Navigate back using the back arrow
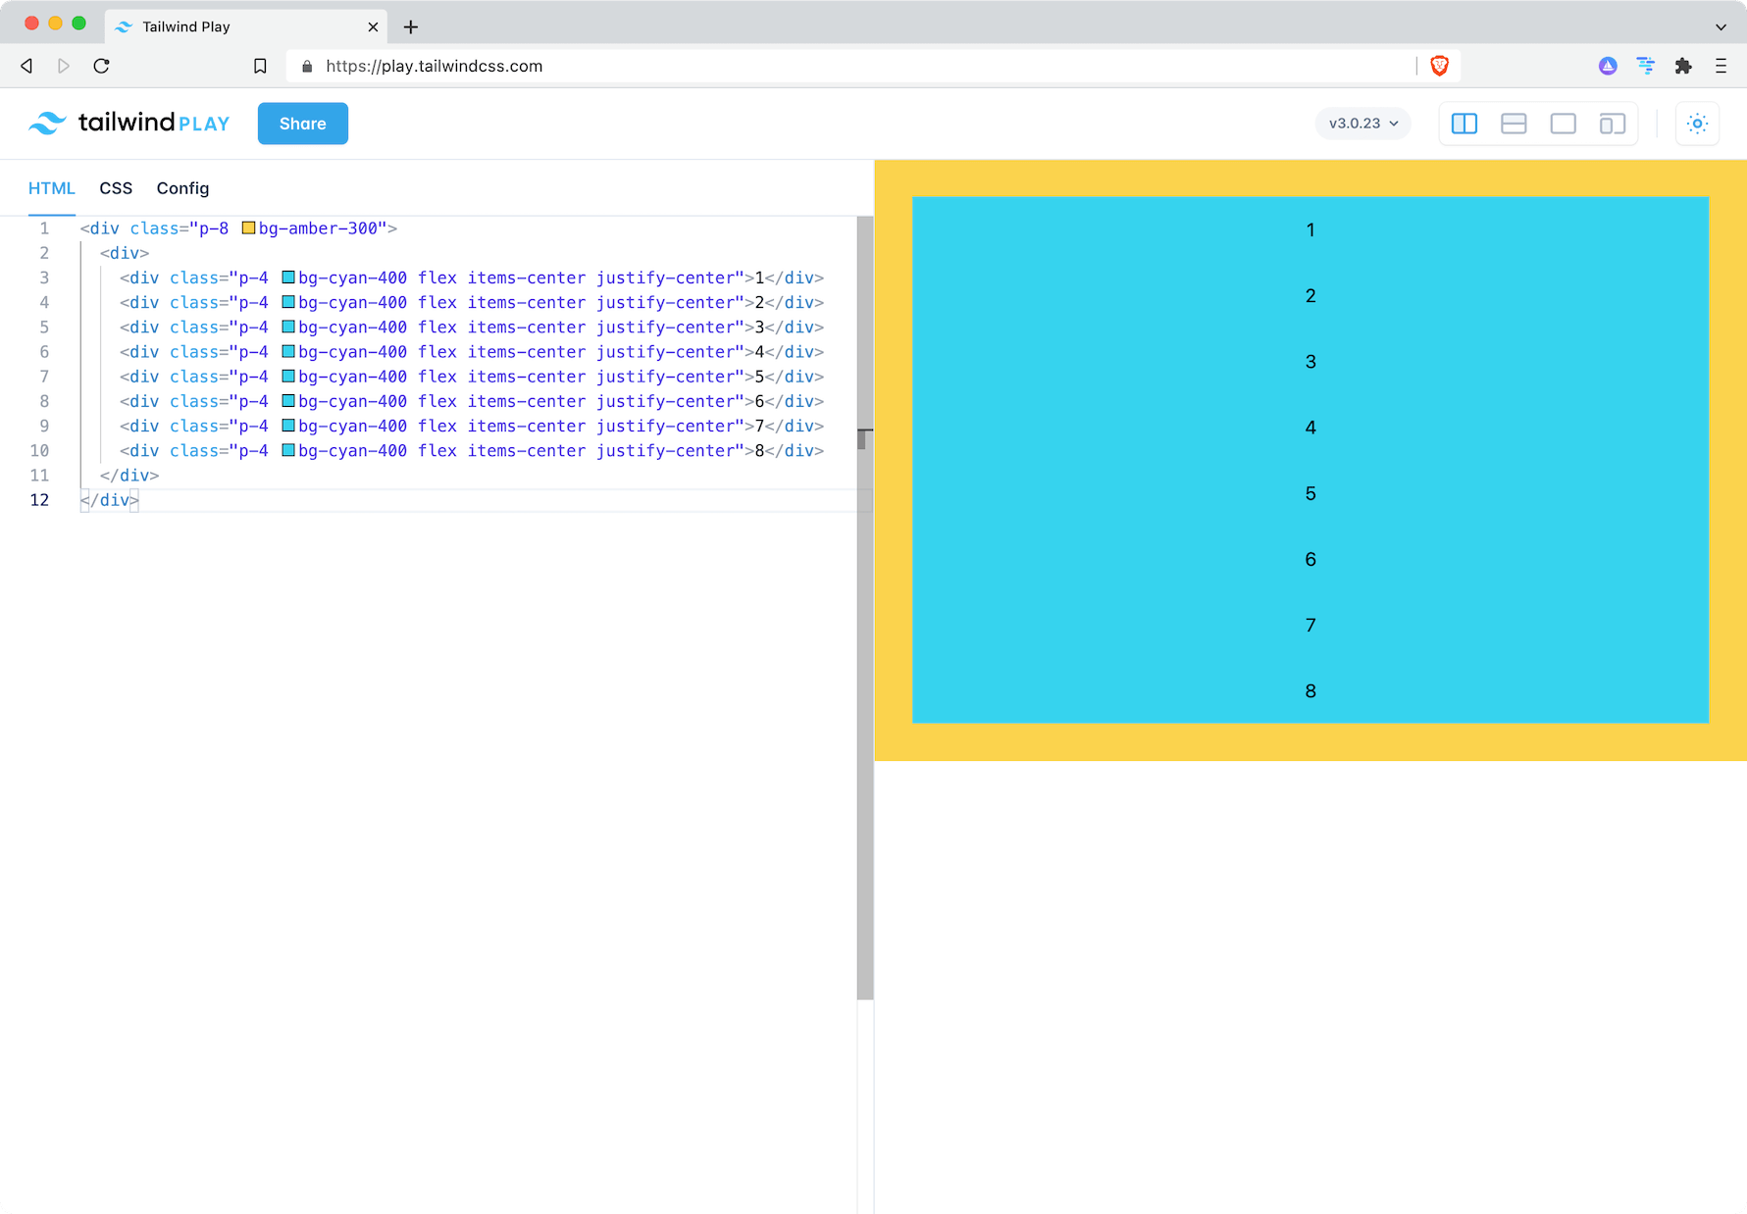This screenshot has height=1214, width=1747. (x=26, y=66)
